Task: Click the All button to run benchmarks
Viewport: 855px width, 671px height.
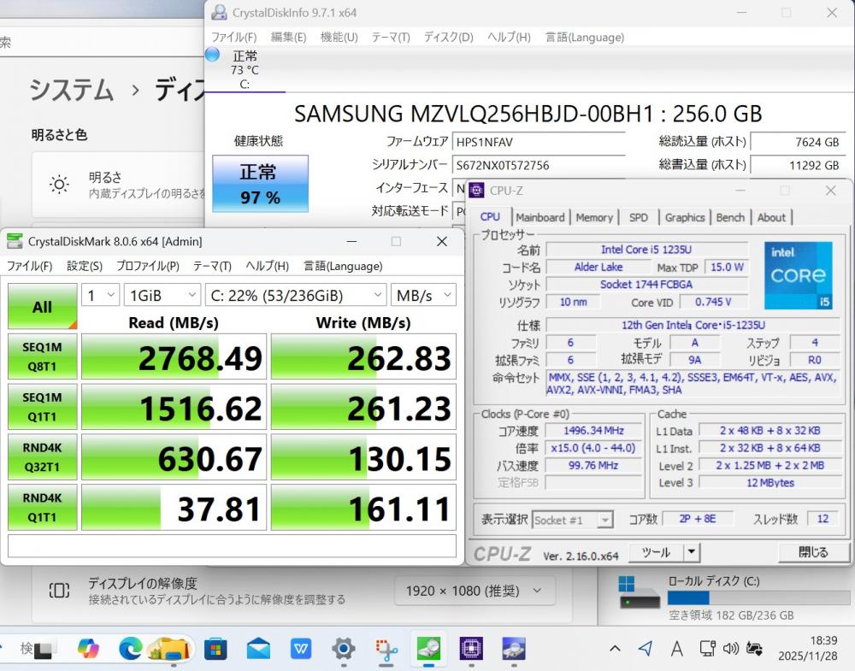Action: click(x=42, y=307)
